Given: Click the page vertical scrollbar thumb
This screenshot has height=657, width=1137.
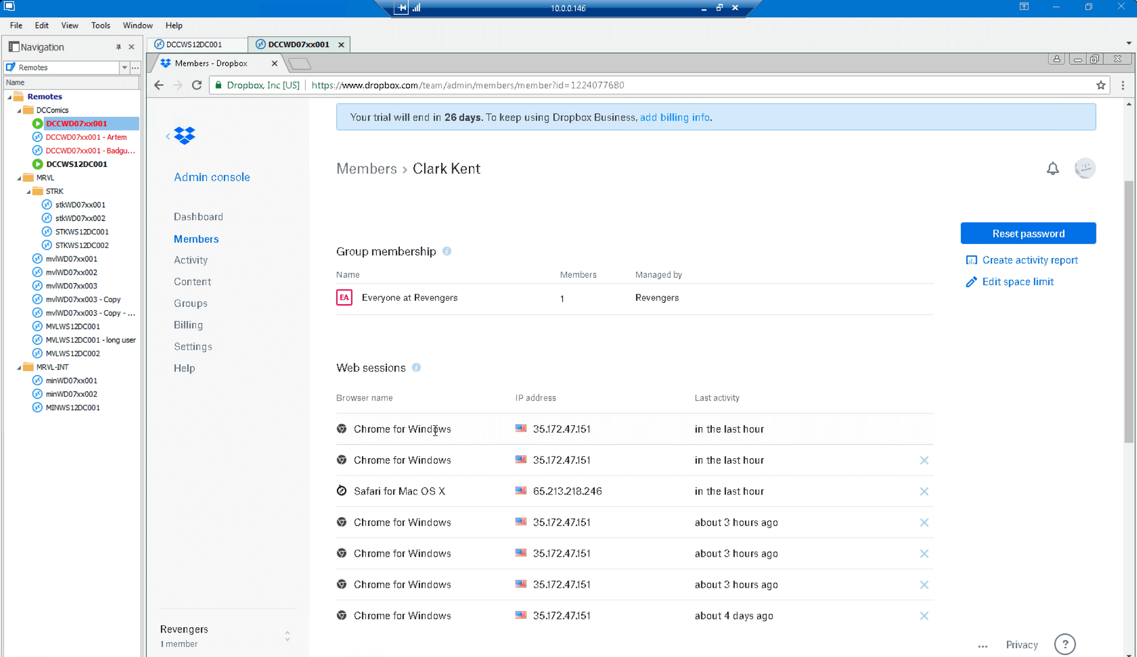Looking at the screenshot, I should (x=1128, y=311).
